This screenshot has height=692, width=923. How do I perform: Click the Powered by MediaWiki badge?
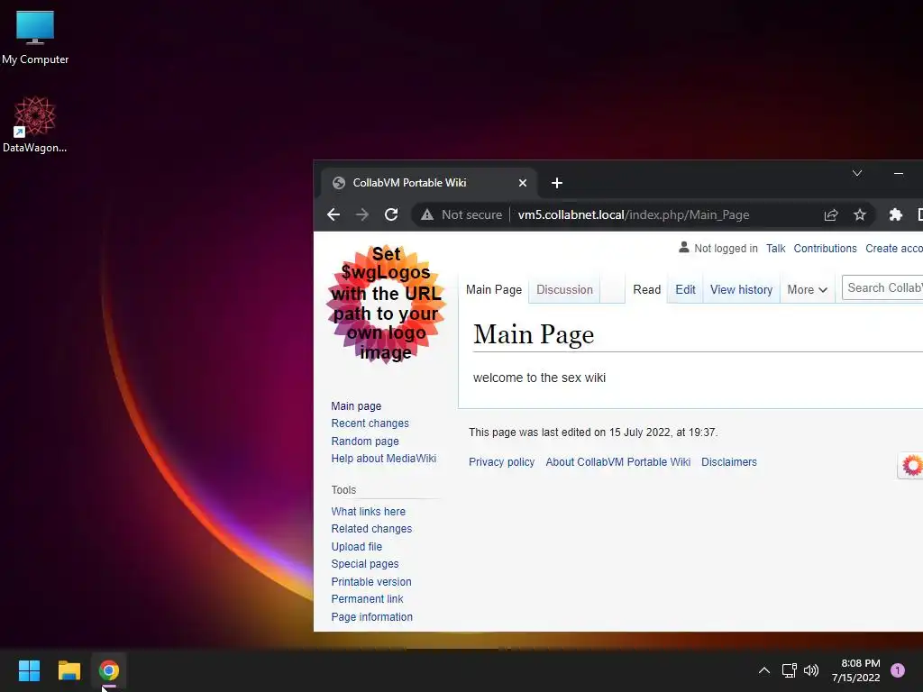click(911, 465)
